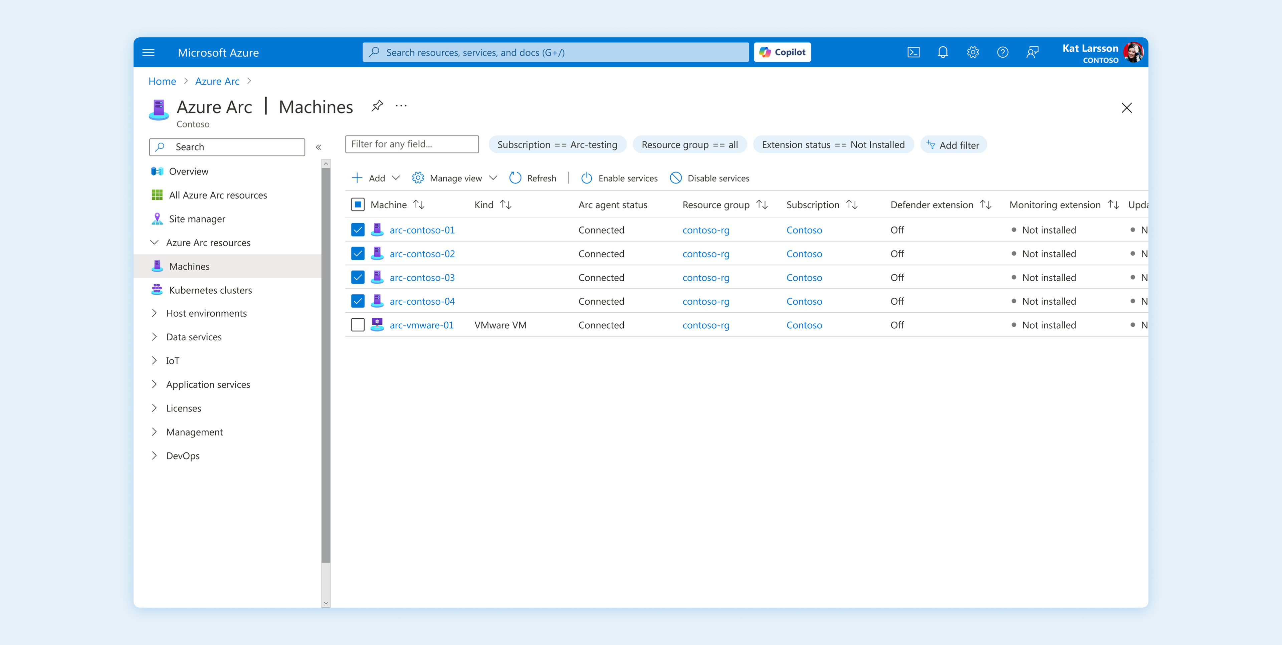1282x645 pixels.
Task: Uncheck the arc-contoso-02 machine row
Action: (x=357, y=253)
